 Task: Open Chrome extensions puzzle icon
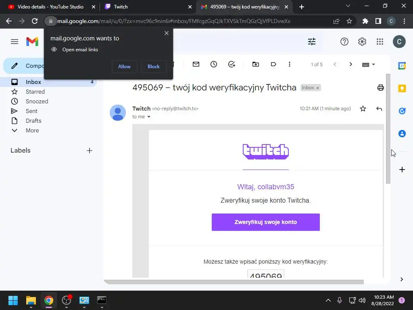click(x=365, y=21)
